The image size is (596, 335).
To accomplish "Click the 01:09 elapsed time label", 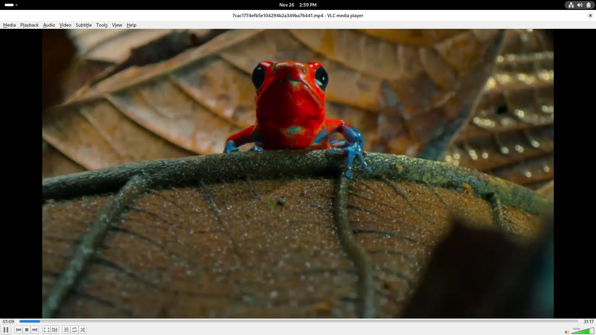I will pyautogui.click(x=9, y=322).
